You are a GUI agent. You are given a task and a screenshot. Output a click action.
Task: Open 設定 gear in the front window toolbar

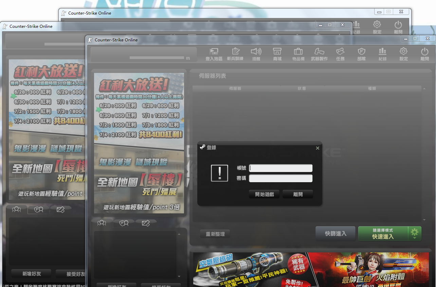point(403,54)
